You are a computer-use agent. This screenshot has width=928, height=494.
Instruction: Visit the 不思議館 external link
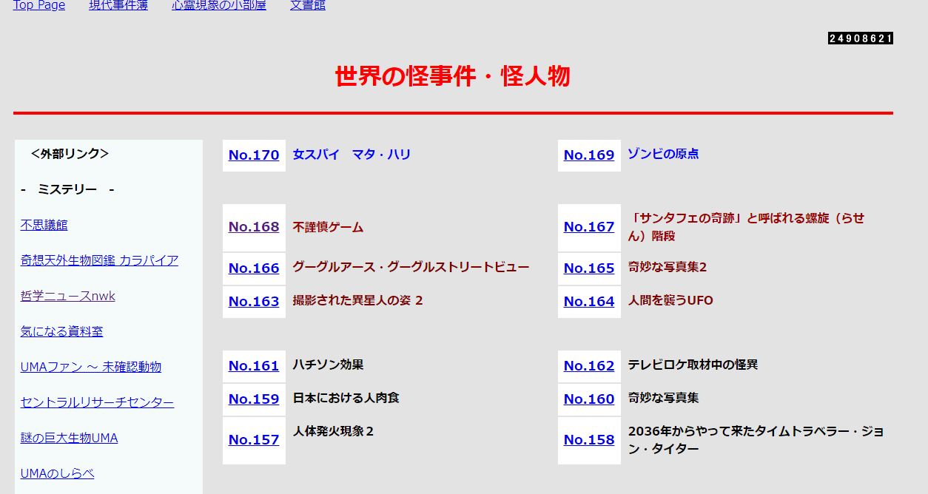click(44, 225)
